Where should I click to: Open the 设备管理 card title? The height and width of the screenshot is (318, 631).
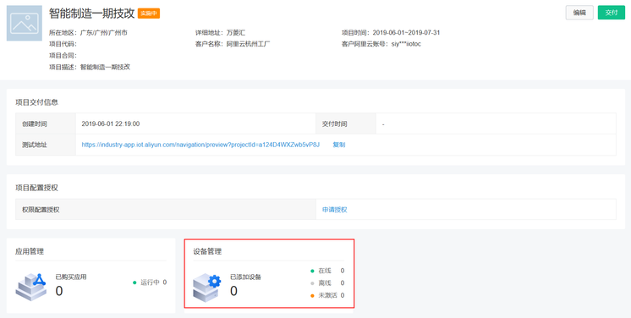coord(207,251)
